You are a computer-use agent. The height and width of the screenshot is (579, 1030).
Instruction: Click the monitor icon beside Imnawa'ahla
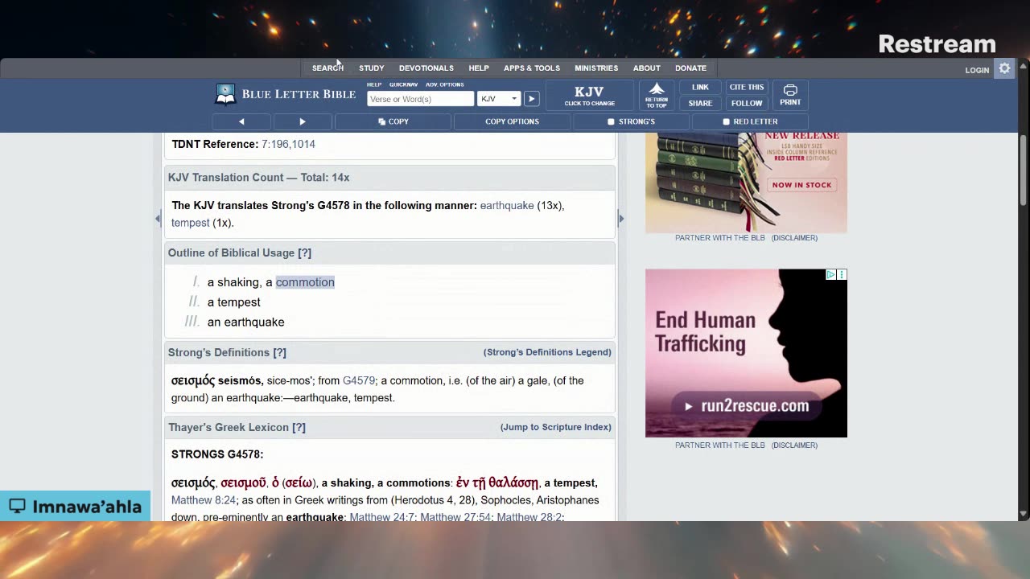click(17, 507)
